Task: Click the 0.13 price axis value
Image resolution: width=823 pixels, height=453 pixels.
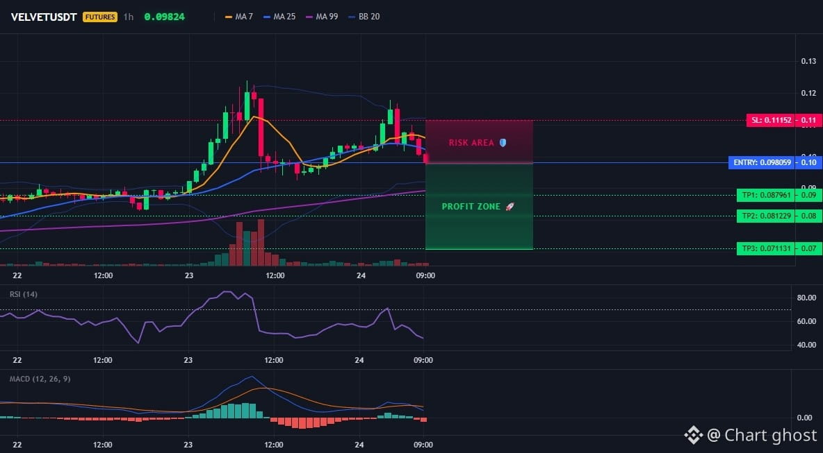Action: click(808, 61)
